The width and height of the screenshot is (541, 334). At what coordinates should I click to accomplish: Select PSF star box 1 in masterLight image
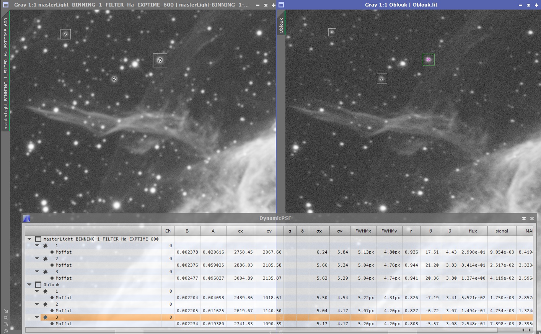[65, 34]
